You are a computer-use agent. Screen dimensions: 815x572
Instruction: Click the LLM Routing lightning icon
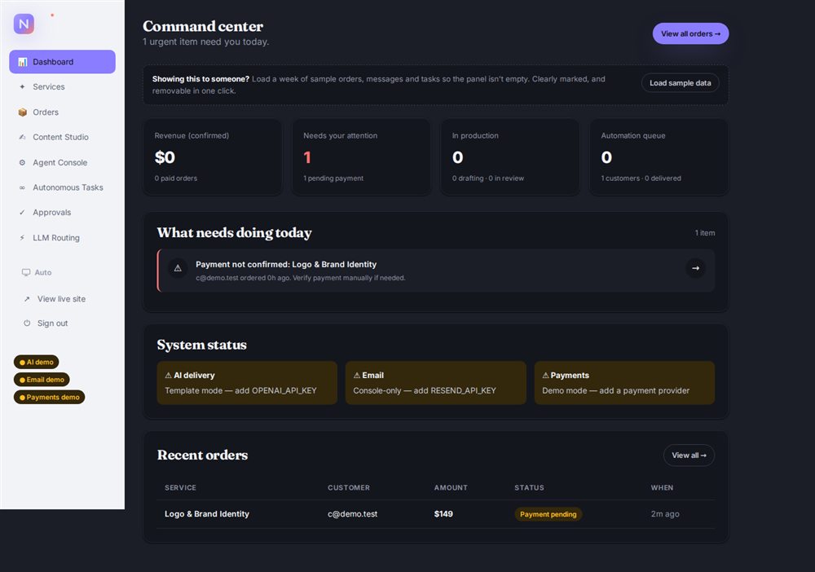pyautogui.click(x=22, y=238)
